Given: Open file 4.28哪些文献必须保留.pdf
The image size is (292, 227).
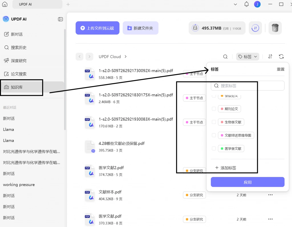Looking at the screenshot, I should click(x=121, y=143).
